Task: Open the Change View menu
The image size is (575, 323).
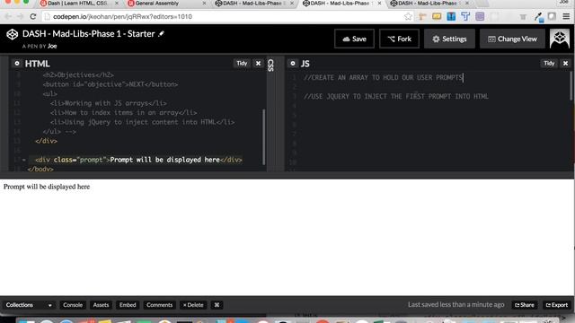Action: (512, 39)
